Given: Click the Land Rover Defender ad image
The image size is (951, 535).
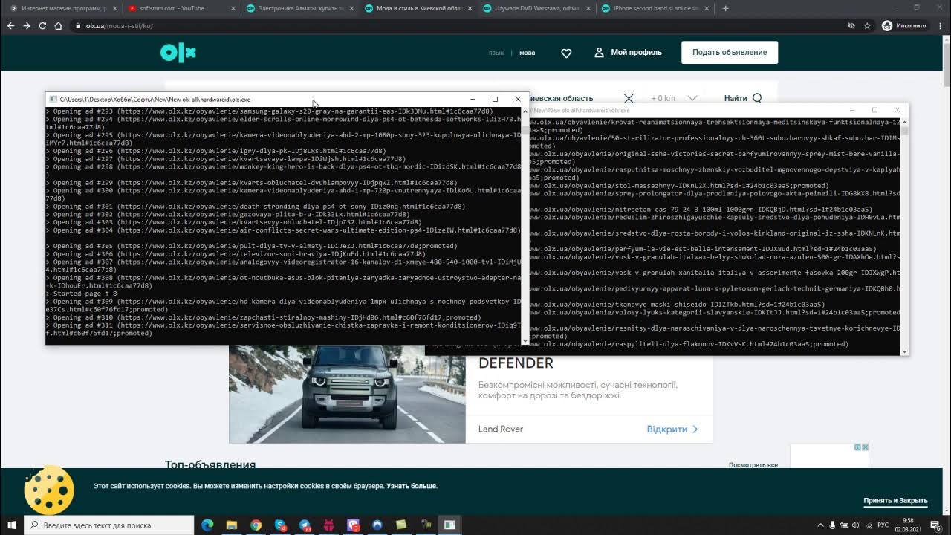Looking at the screenshot, I should 347,394.
